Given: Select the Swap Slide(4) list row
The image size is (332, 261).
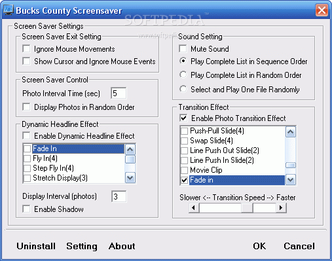Looking at the screenshot, I should click(x=237, y=141).
